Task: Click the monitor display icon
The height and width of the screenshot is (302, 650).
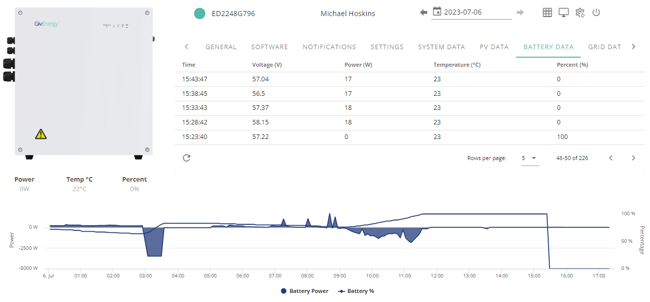Action: 564,13
